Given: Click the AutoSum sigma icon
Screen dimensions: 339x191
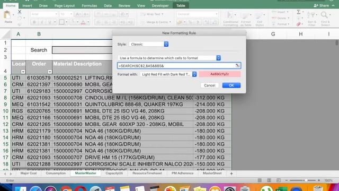Looking at the screenshot, I should tap(299, 12).
